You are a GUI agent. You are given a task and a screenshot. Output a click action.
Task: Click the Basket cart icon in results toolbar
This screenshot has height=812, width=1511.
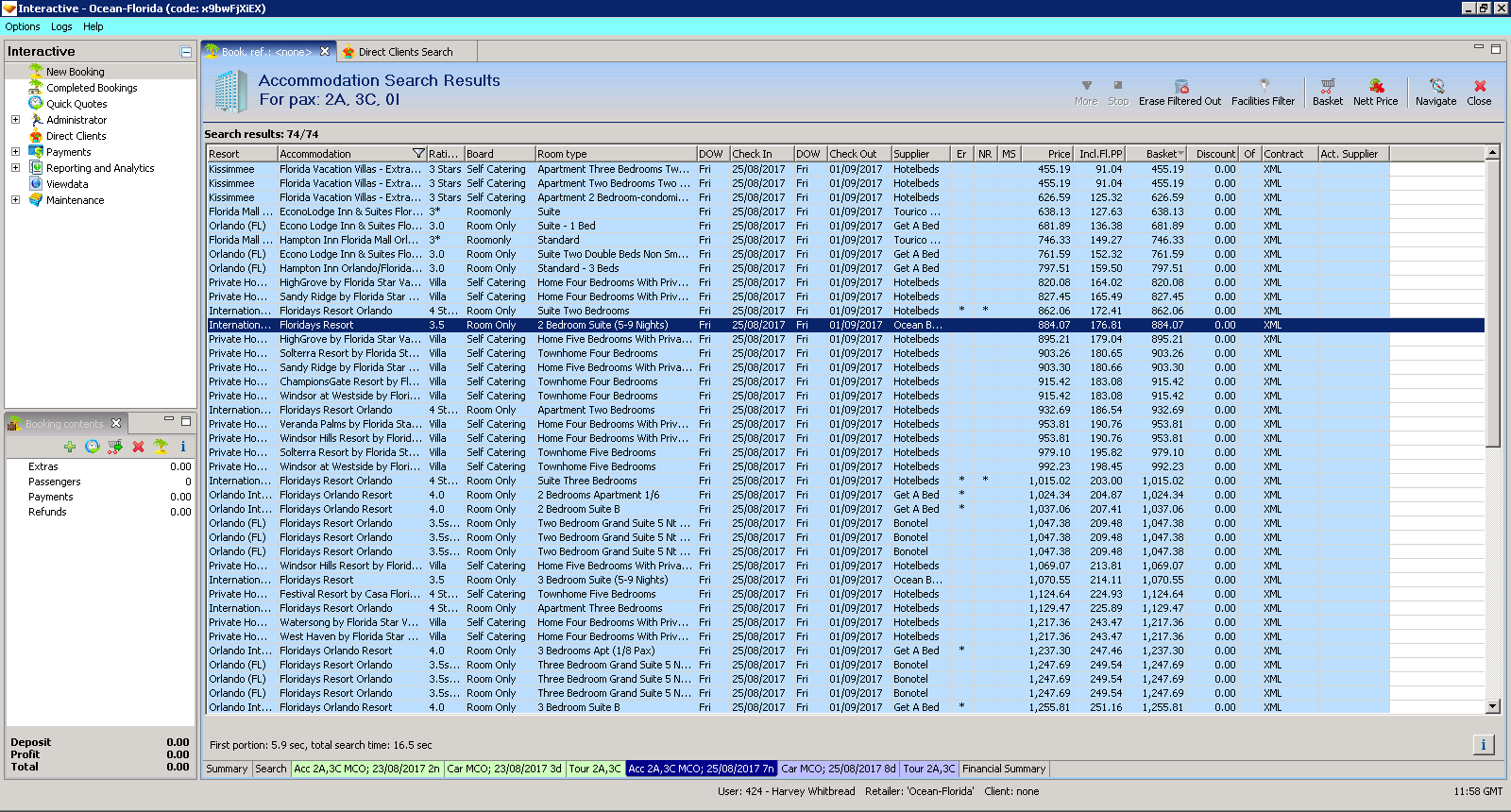1327,86
